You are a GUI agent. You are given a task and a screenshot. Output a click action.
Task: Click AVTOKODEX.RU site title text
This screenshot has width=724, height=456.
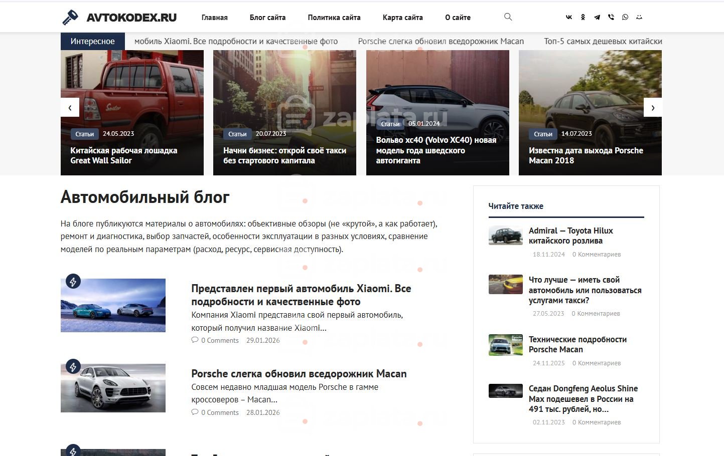(x=131, y=18)
